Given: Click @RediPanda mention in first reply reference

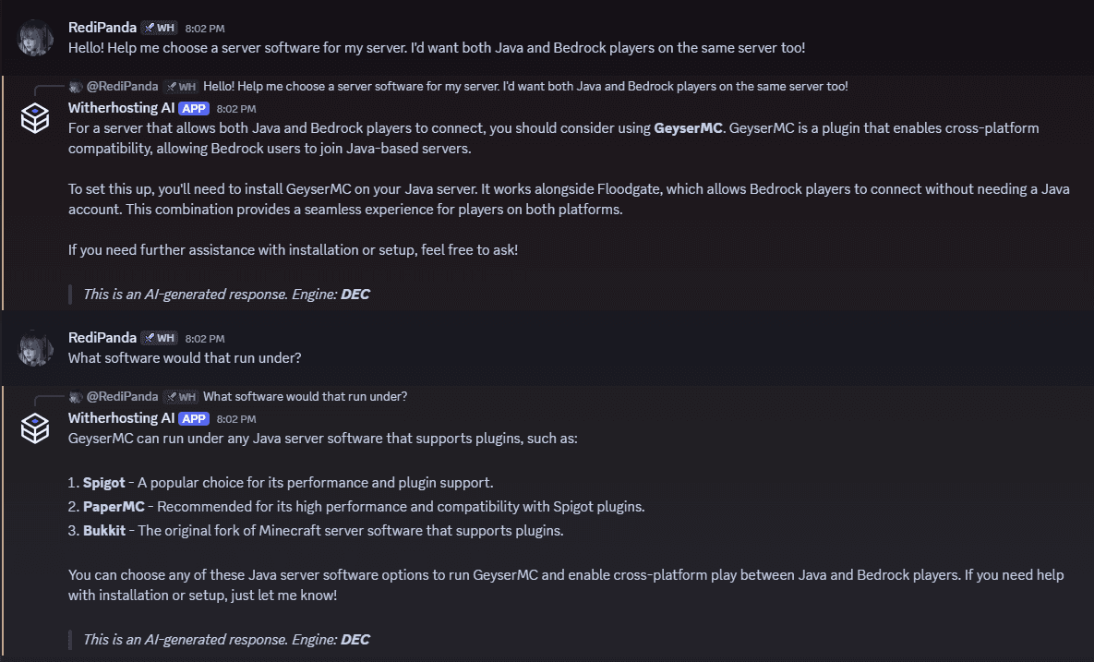Looking at the screenshot, I should point(122,87).
